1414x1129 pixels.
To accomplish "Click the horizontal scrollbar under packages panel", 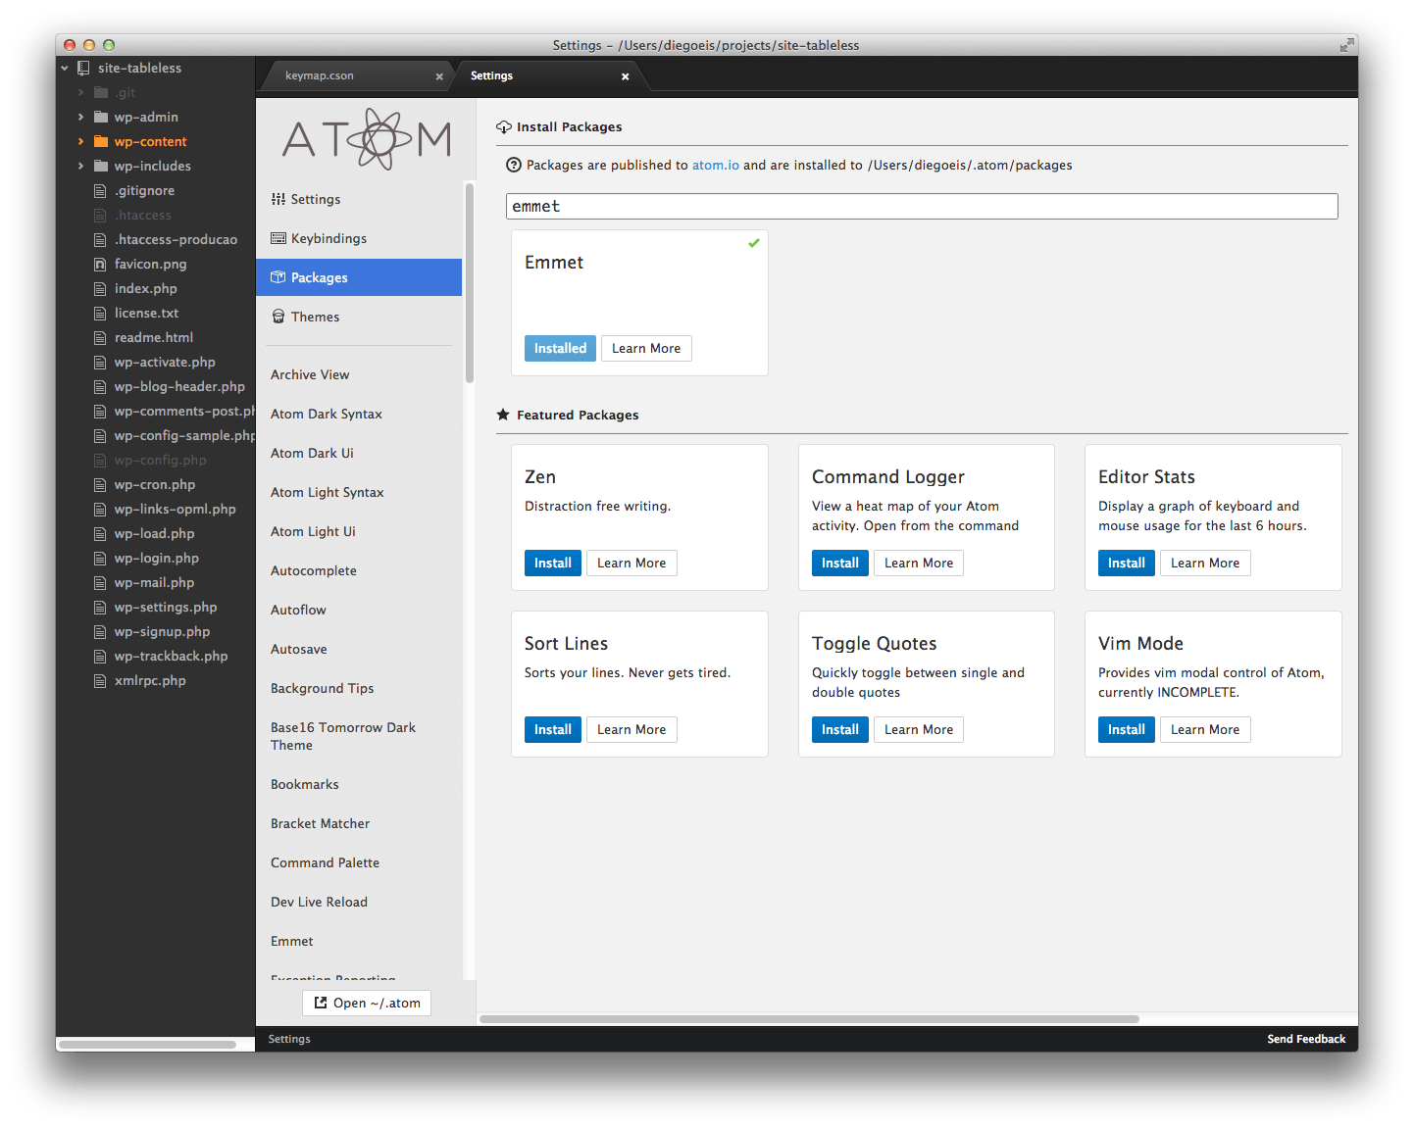I will point(809,1019).
